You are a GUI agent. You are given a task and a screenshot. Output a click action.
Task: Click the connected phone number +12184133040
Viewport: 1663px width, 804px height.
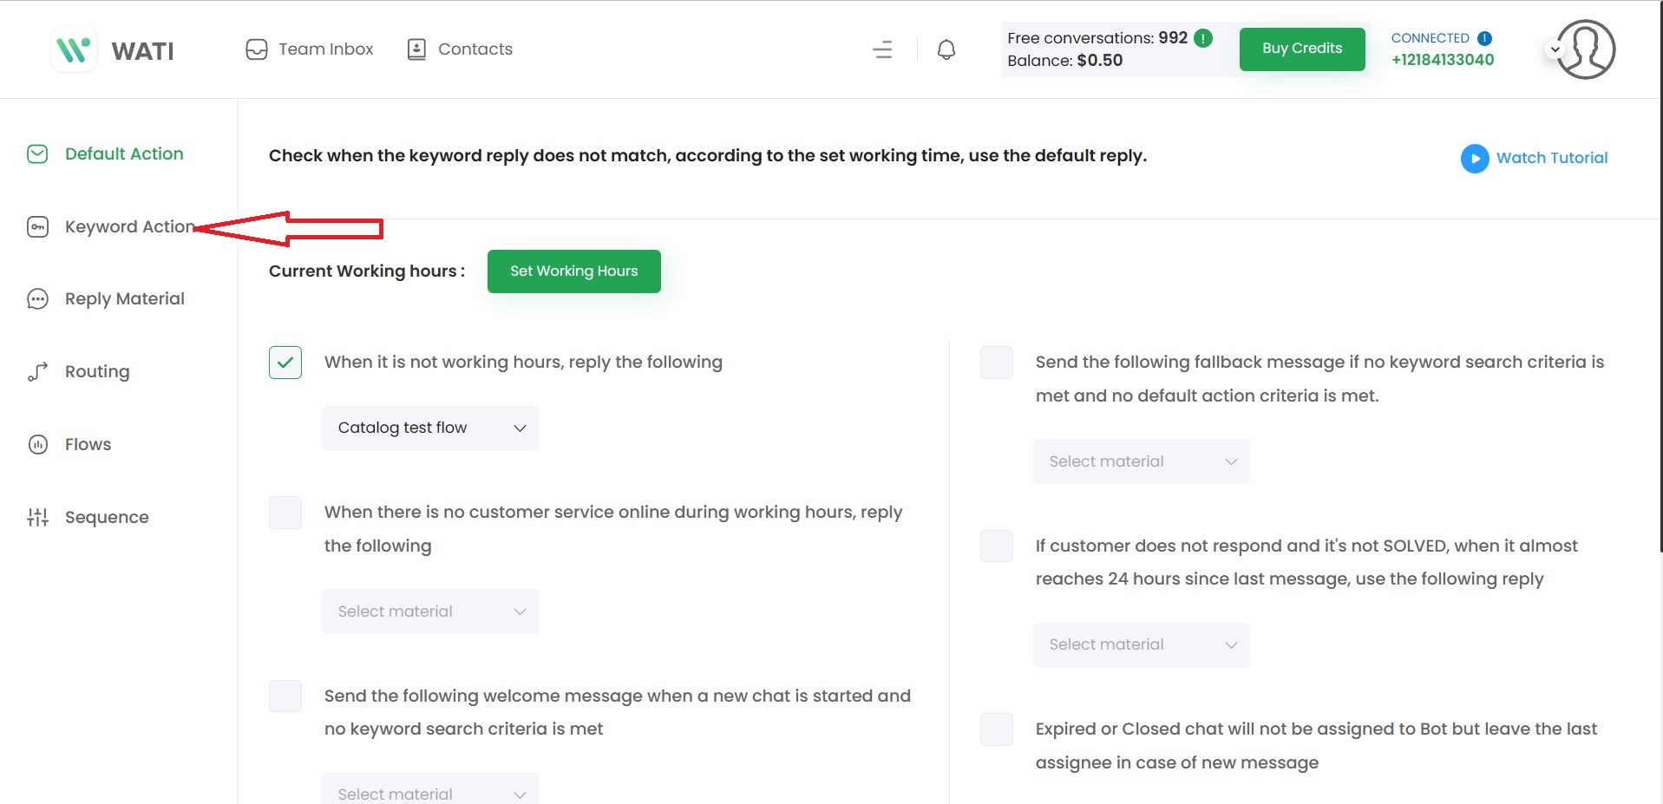pos(1443,60)
